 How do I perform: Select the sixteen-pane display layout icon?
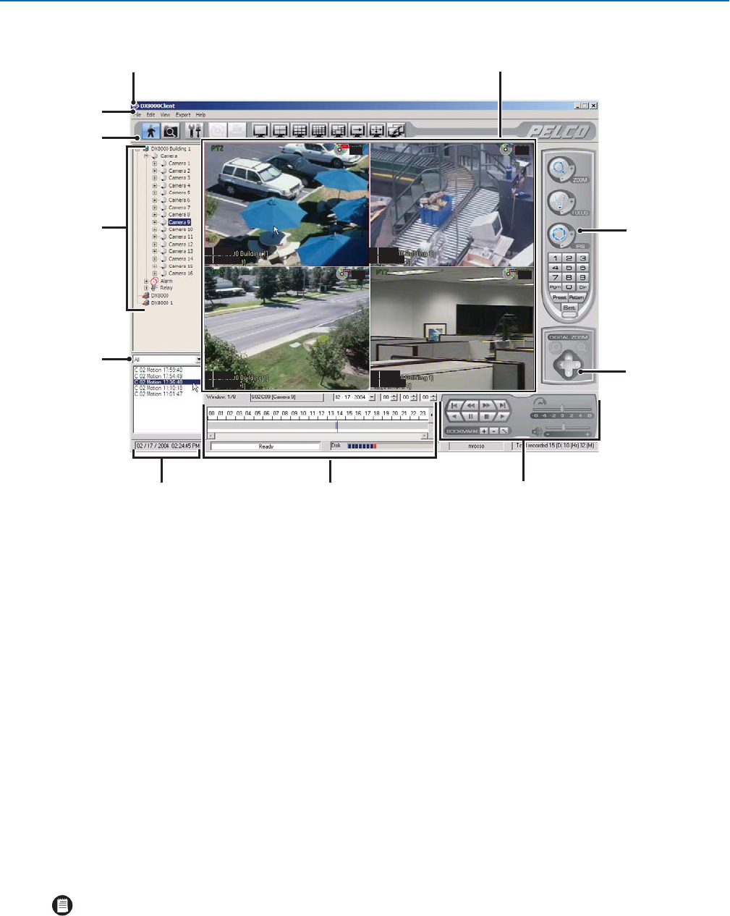318,131
